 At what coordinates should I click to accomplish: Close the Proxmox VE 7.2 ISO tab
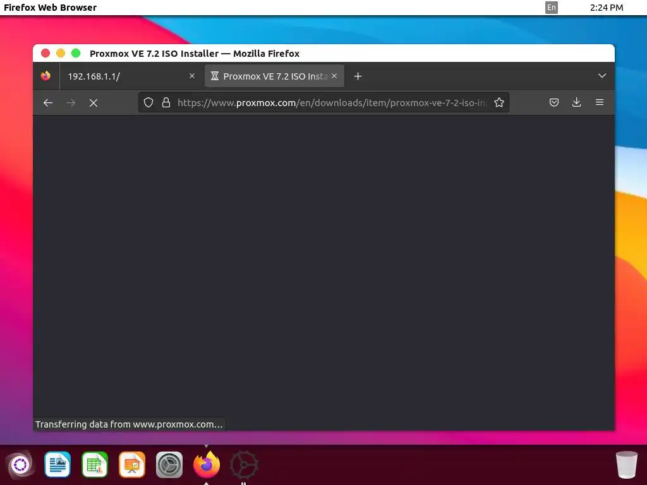pyautogui.click(x=334, y=76)
